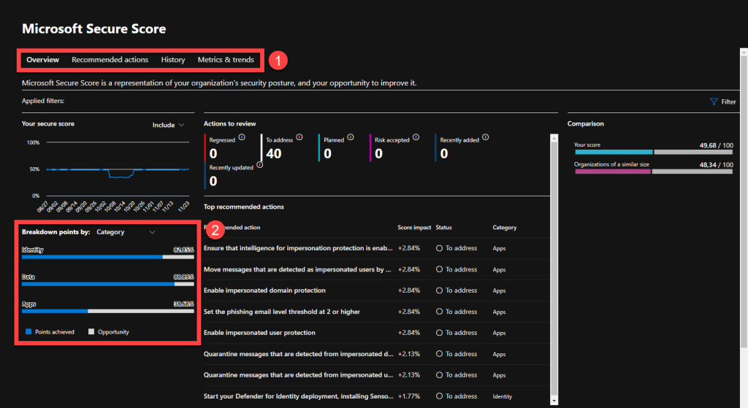Click the Filter funnel icon
This screenshot has height=408, width=748.
click(714, 102)
